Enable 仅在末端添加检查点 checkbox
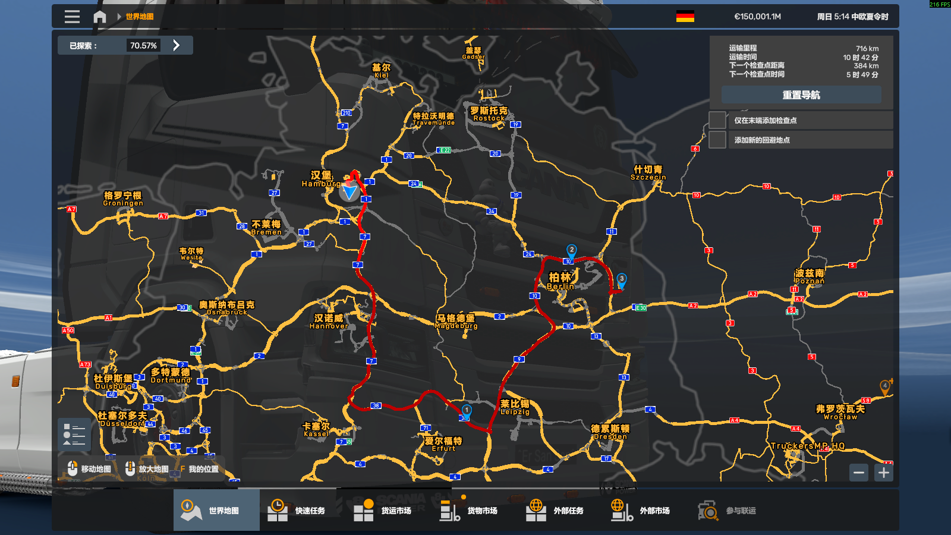This screenshot has height=535, width=951. [x=717, y=120]
